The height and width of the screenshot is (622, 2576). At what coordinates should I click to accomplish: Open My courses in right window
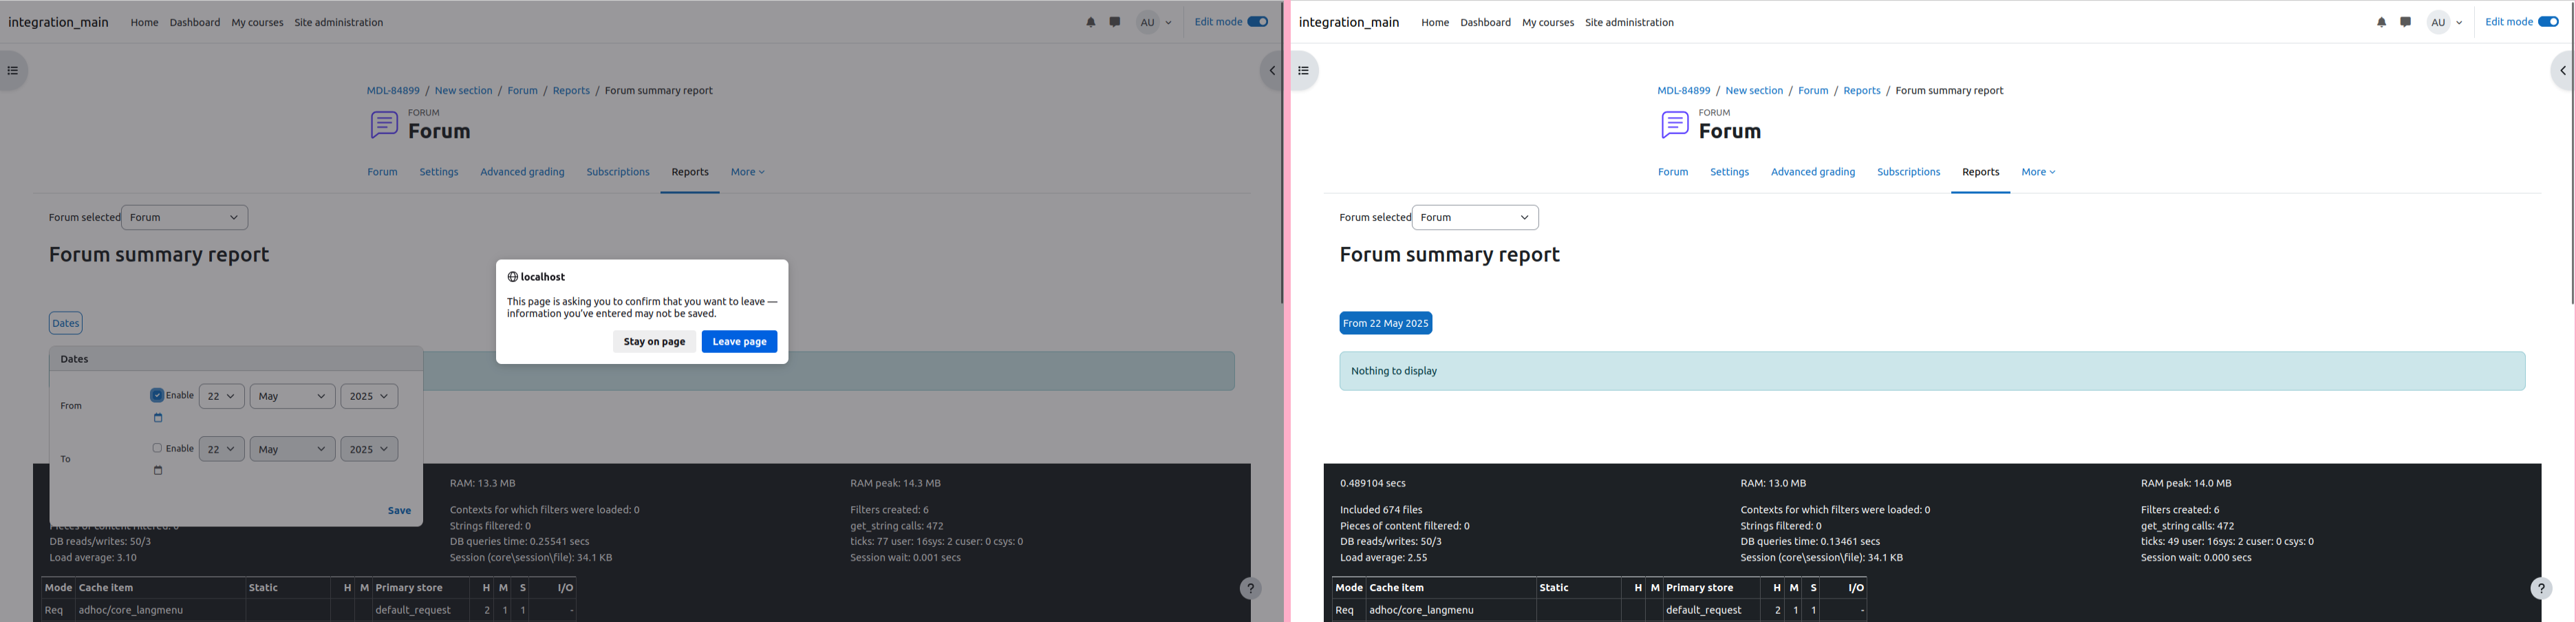point(1548,23)
